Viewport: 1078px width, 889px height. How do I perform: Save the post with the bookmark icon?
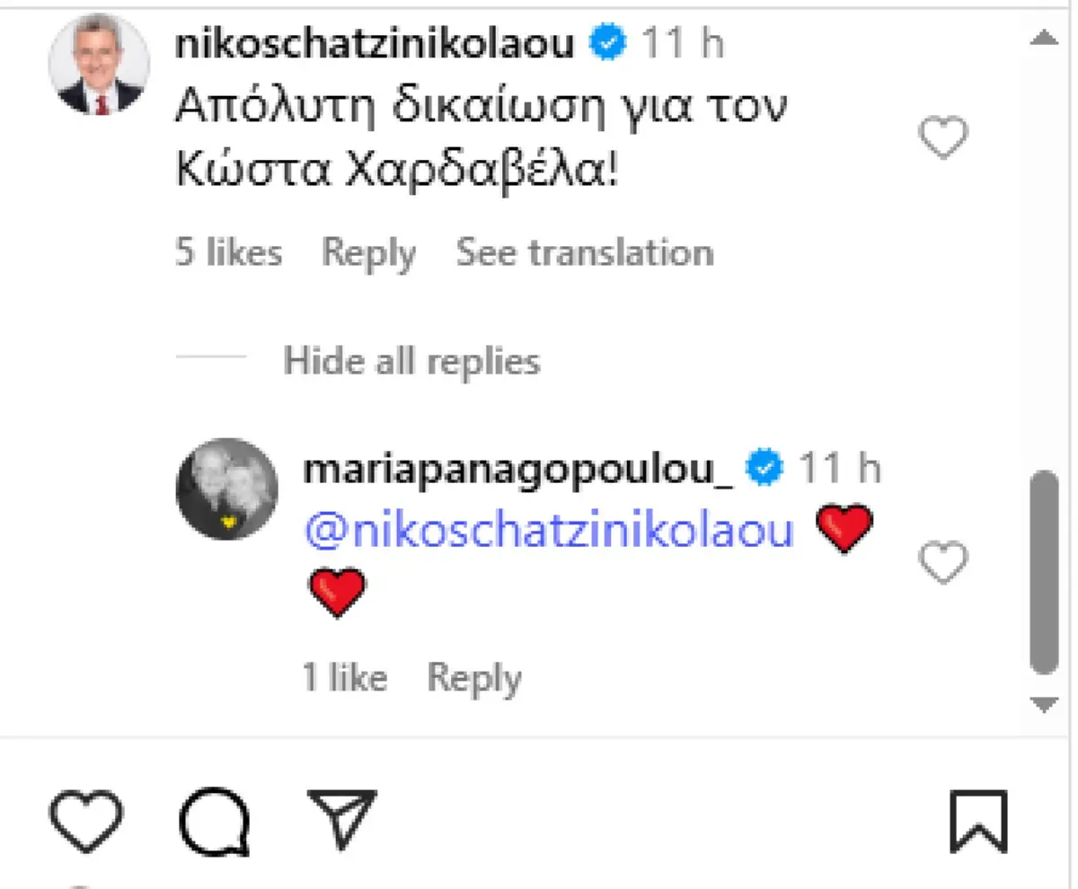pos(978,822)
